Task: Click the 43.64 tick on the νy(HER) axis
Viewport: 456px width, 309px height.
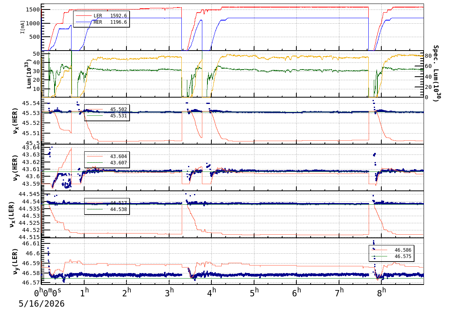Action: pos(31,148)
